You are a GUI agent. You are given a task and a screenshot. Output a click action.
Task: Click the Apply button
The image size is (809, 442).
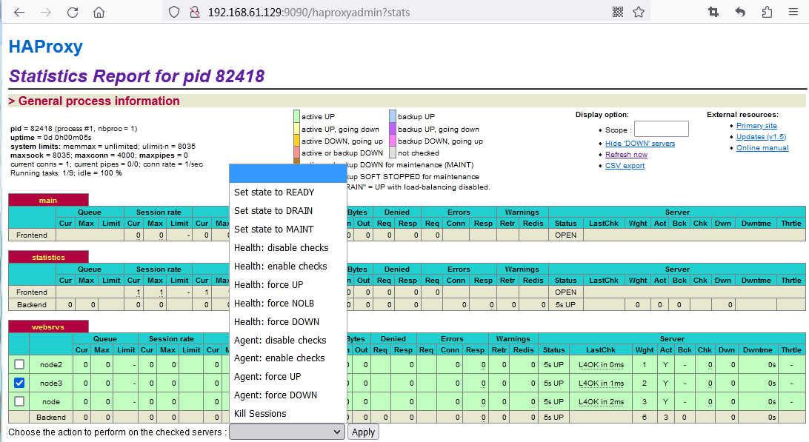(363, 432)
